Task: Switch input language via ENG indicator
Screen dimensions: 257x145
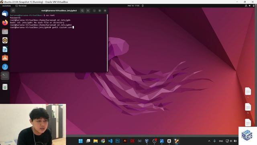Action: pos(221,141)
